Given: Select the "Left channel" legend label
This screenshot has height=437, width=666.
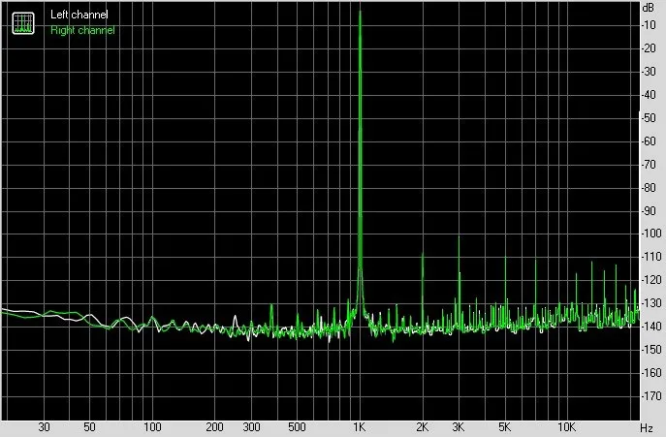Looking at the screenshot, I should (x=79, y=15).
